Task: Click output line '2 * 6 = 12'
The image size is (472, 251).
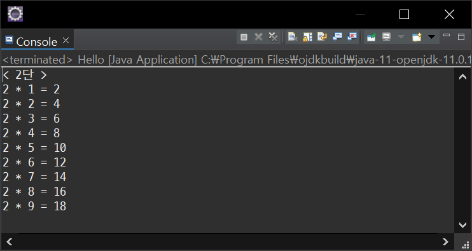Action: [x=34, y=162]
